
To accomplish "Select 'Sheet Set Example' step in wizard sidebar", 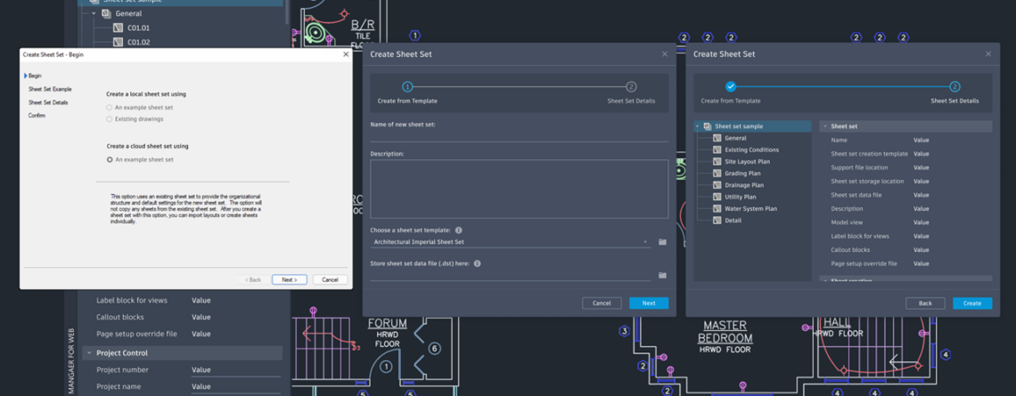I will click(x=50, y=89).
